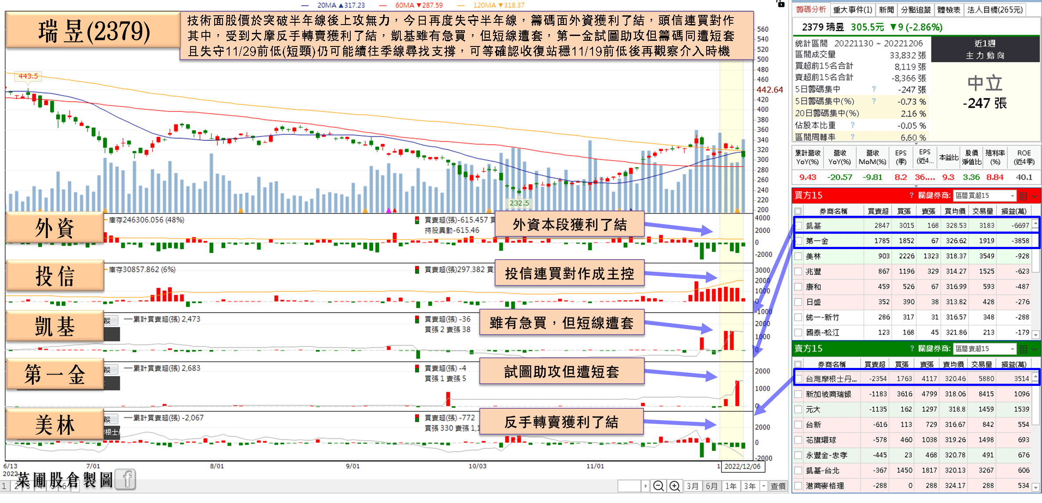The height and width of the screenshot is (503, 1042).
Task: Click the down arrow of the 賣方15 list scrollbar
Action: (x=1035, y=487)
